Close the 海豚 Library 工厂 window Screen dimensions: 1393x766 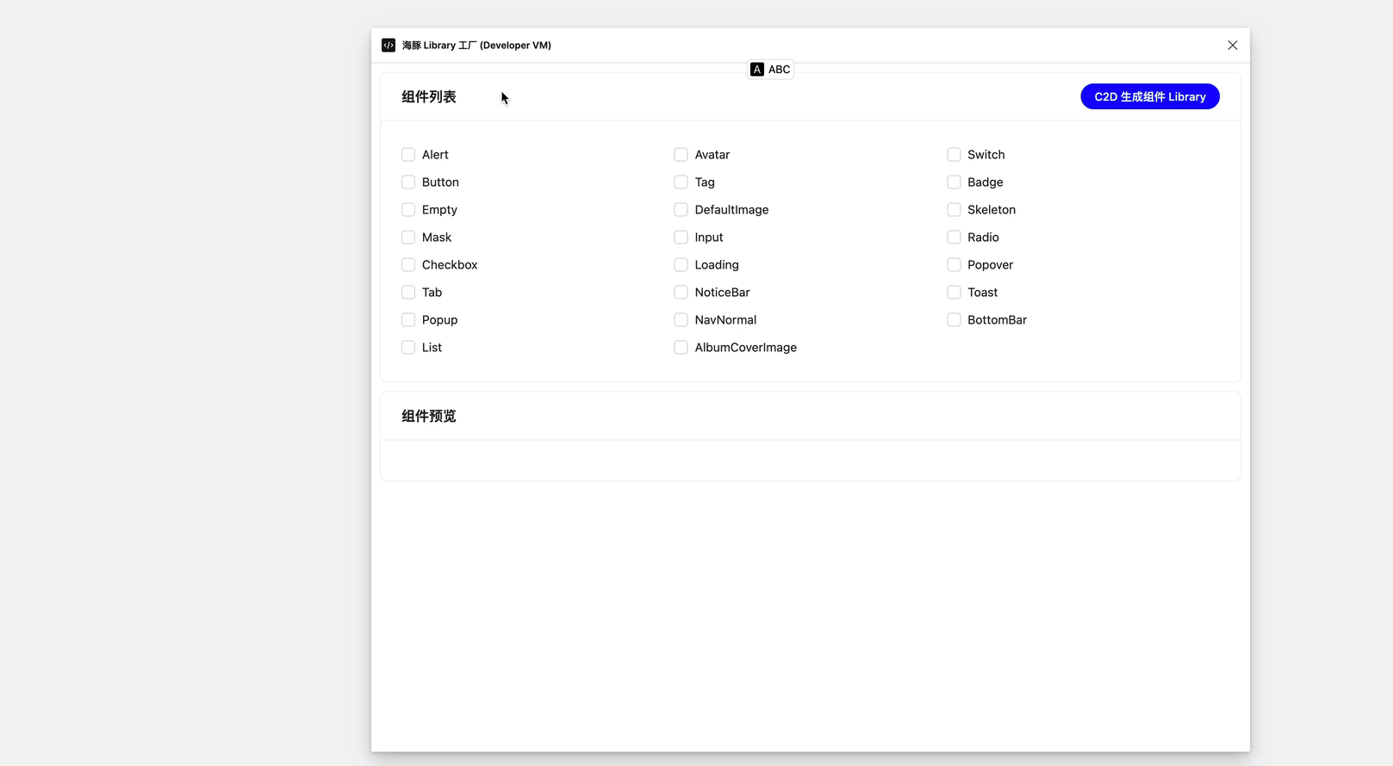pos(1233,46)
